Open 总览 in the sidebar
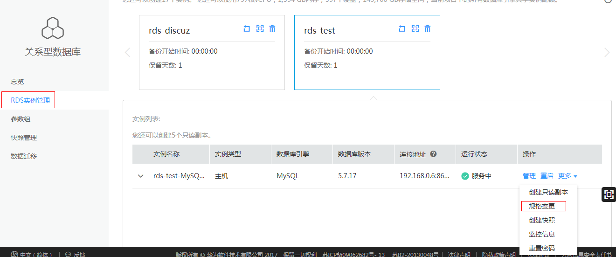Screen dimensions: 616x257 pyautogui.click(x=17, y=82)
